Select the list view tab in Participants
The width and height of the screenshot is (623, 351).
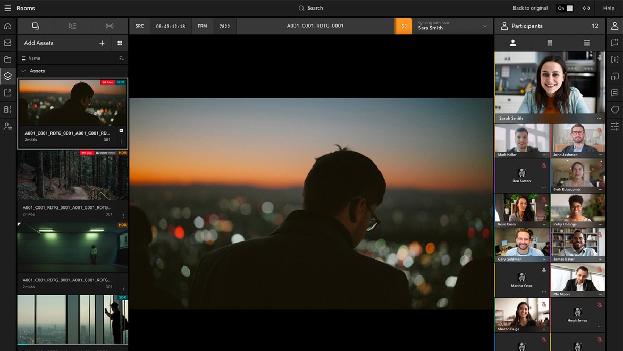[586, 43]
